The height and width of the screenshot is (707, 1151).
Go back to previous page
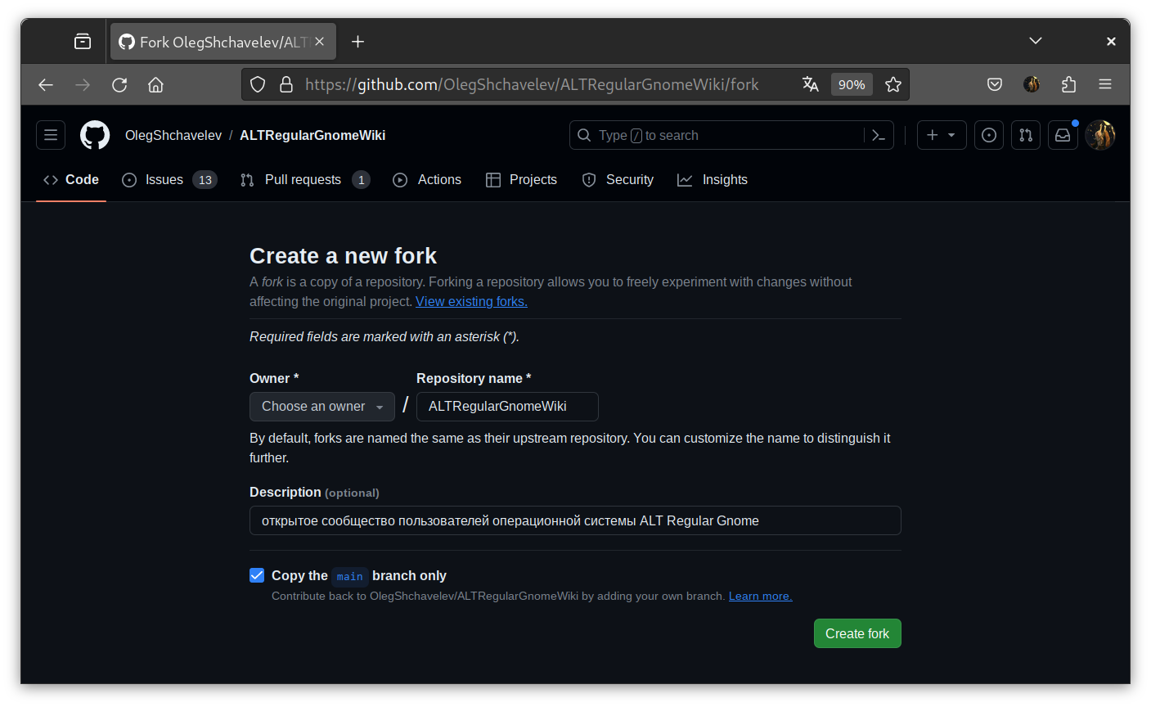coord(46,84)
